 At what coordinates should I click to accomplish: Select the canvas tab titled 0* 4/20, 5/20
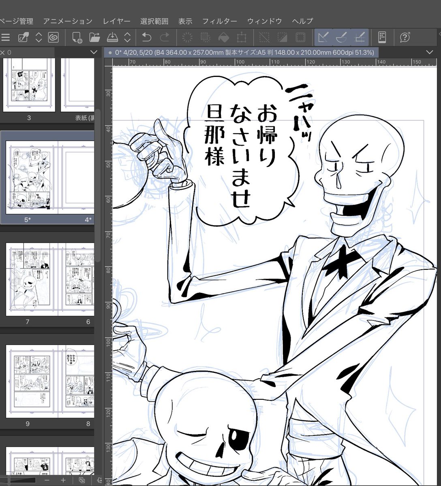click(242, 52)
